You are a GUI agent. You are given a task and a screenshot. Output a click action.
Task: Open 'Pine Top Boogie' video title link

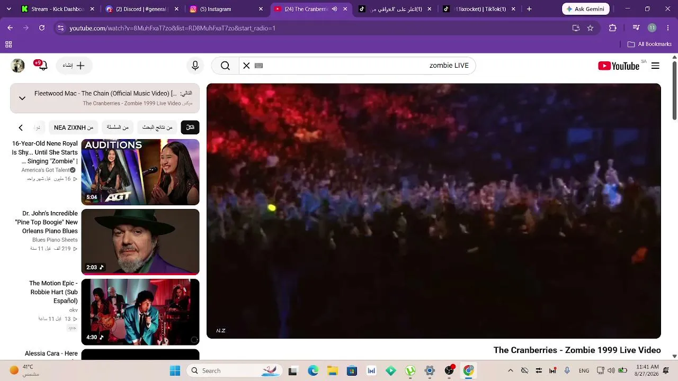pyautogui.click(x=47, y=222)
